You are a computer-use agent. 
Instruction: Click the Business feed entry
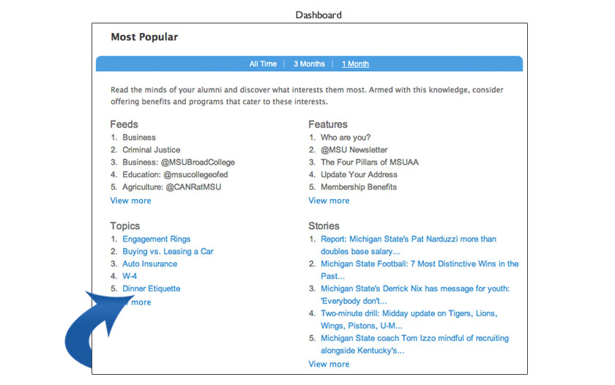139,137
